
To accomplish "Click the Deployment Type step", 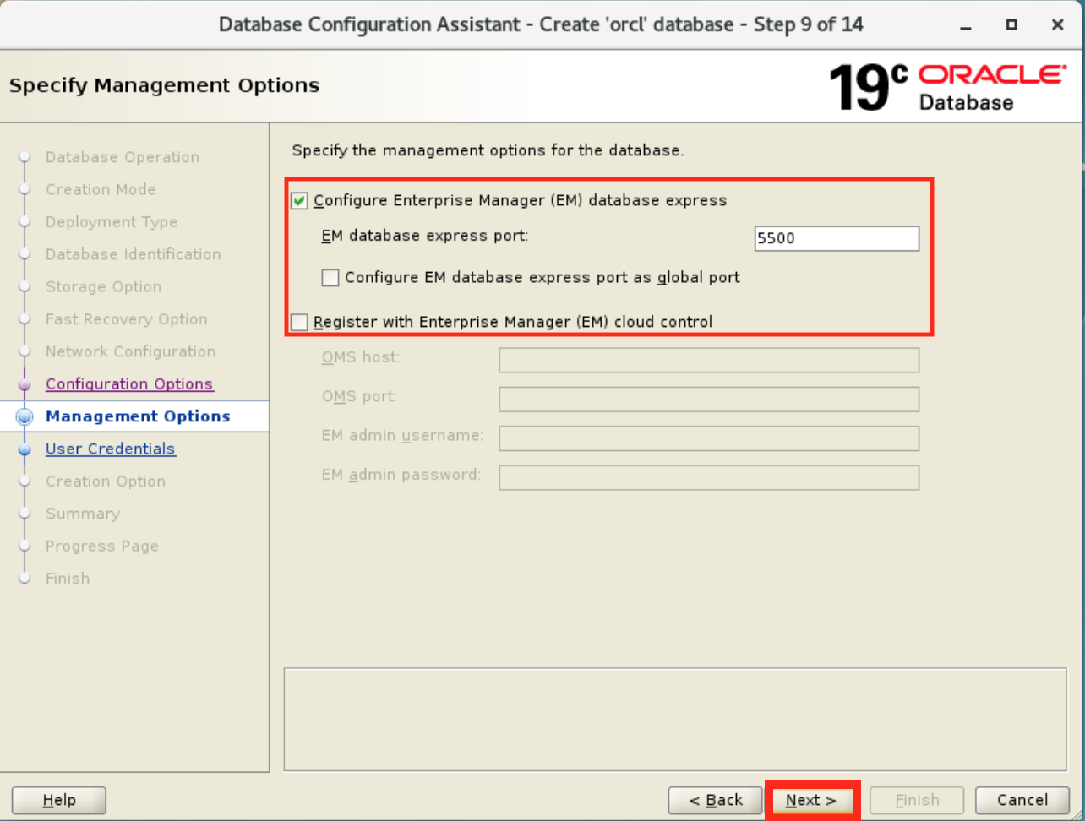I will pos(112,222).
